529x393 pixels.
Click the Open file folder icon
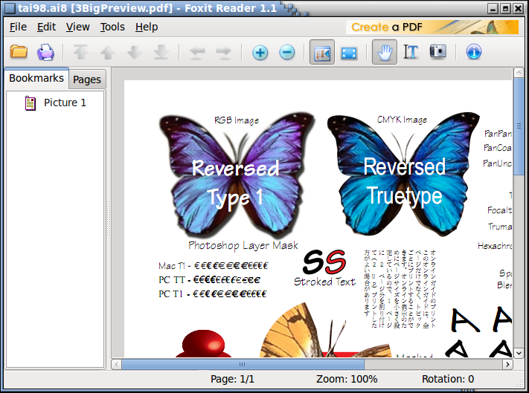click(x=19, y=53)
